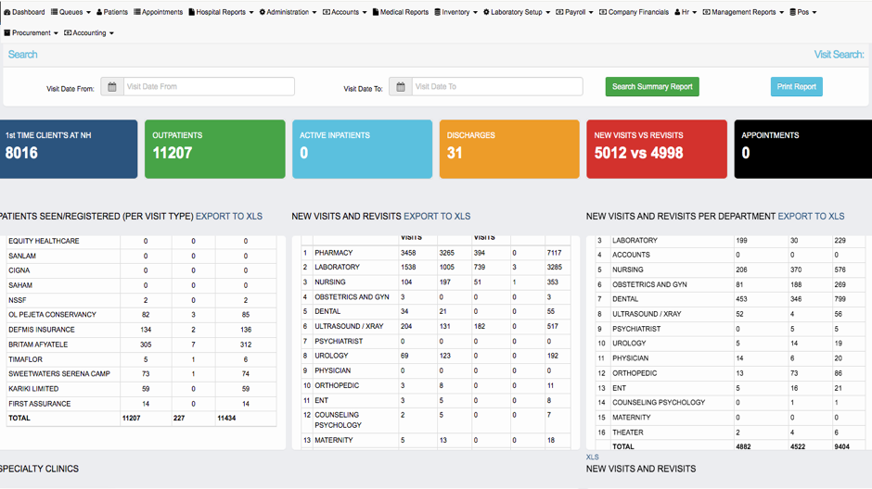The image size is (872, 489).
Task: Click the Visit Date From input field
Action: [x=209, y=86]
